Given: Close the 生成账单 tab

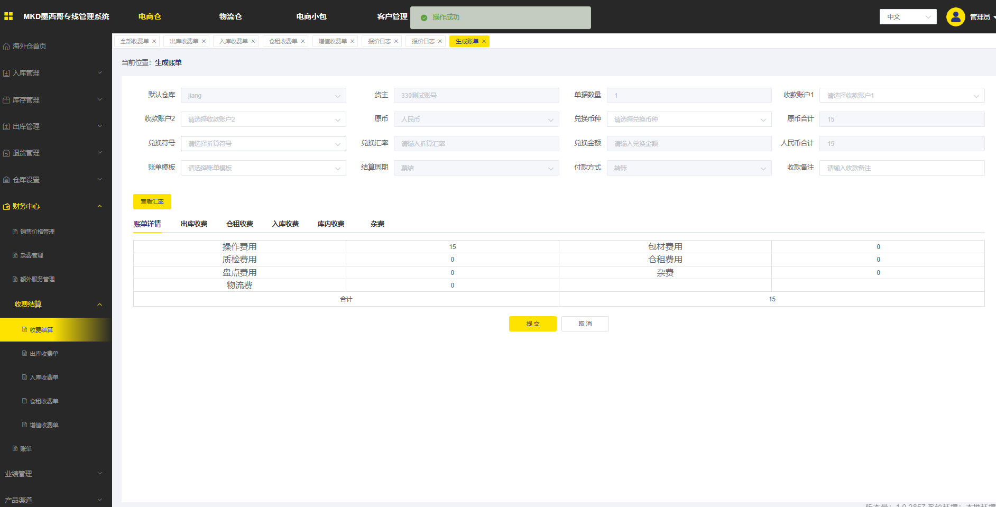Looking at the screenshot, I should 484,41.
